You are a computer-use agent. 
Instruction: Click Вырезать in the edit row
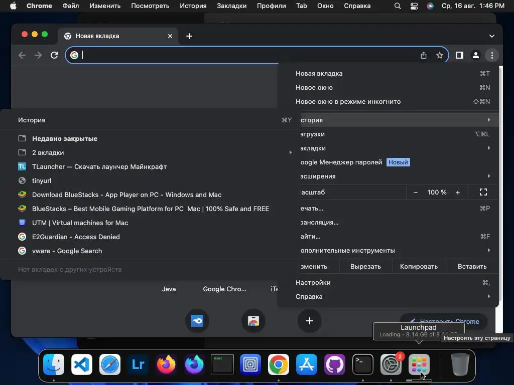365,267
